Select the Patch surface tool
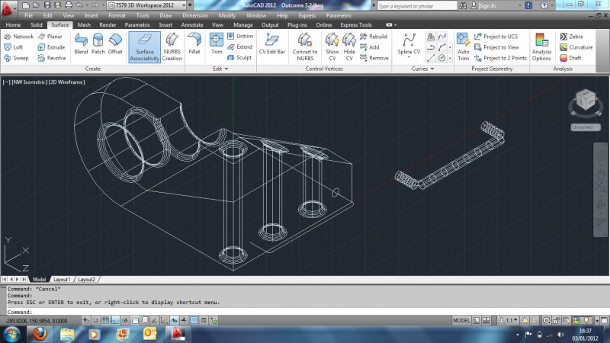This screenshot has width=610, height=343. [x=98, y=44]
